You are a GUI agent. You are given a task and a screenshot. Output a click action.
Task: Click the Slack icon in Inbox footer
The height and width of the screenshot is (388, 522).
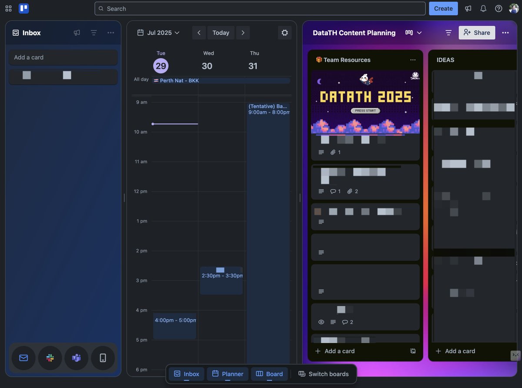pos(50,358)
